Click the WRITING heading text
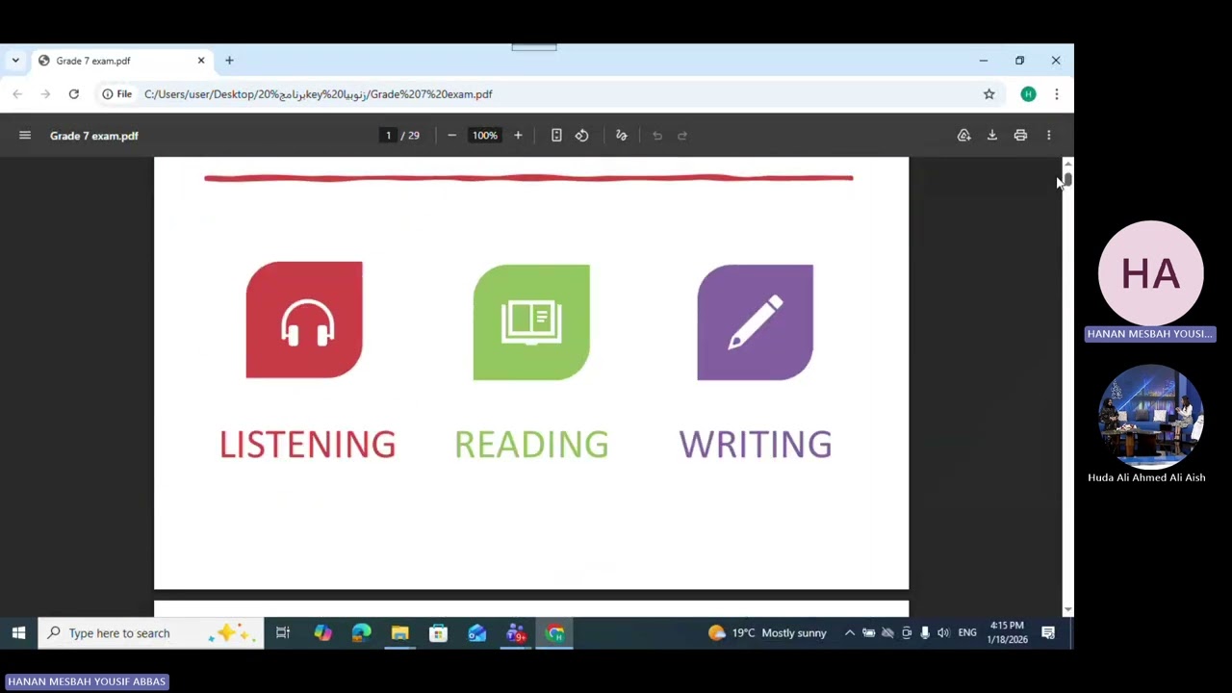Screen dimensions: 1232x693 tap(756, 445)
